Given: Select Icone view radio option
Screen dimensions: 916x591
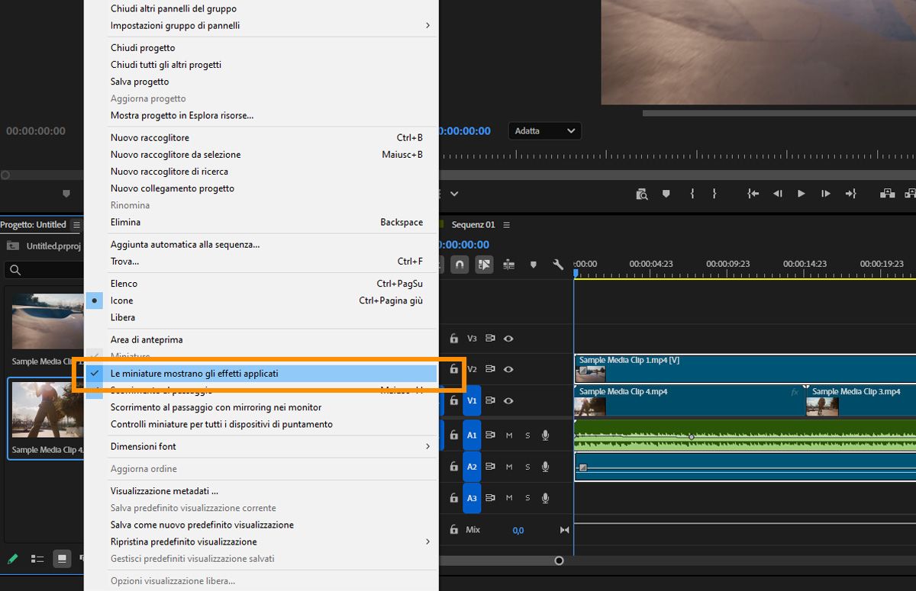Looking at the screenshot, I should click(x=261, y=300).
